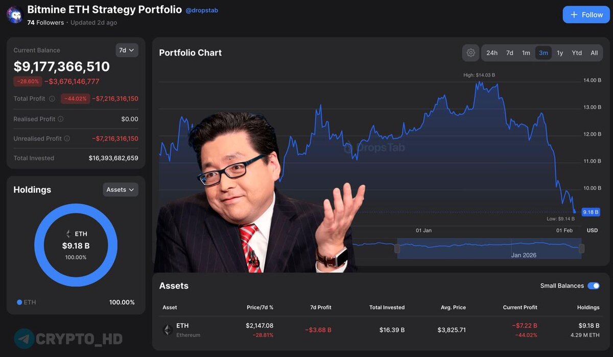Click the $9,177,366,510 current balance

coord(62,67)
